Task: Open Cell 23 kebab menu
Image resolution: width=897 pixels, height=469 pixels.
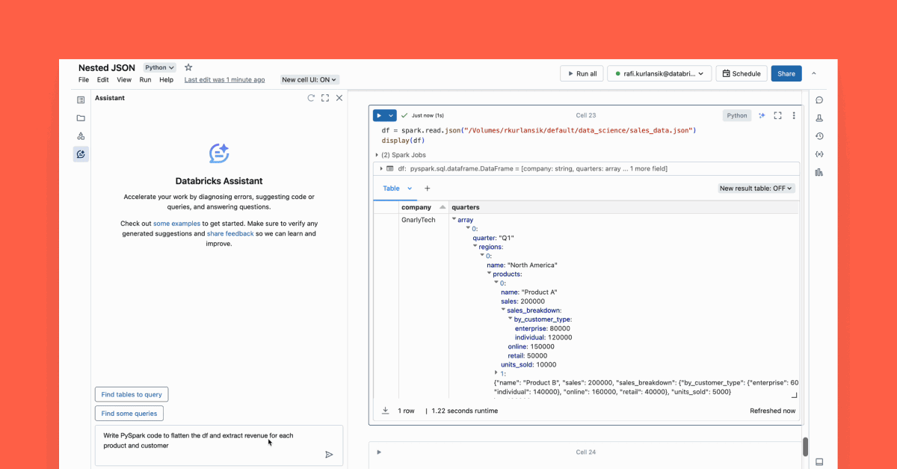Action: tap(794, 116)
